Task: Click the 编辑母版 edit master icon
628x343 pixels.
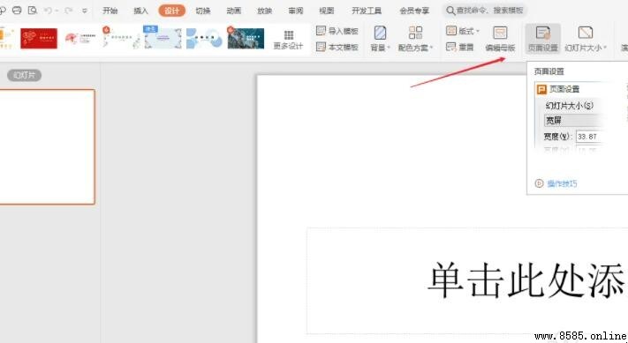Action: pos(500,33)
